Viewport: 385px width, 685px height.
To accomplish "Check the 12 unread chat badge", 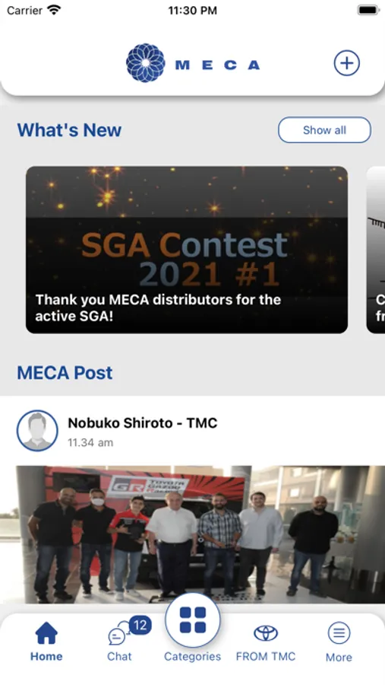I will coord(140,625).
